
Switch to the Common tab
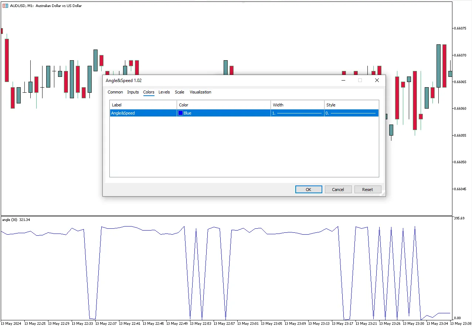(115, 92)
